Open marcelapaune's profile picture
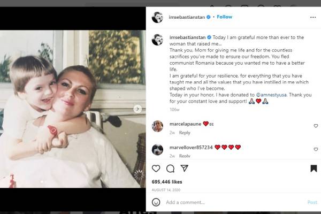Viewport: 321px width, 214px height. tap(157, 126)
